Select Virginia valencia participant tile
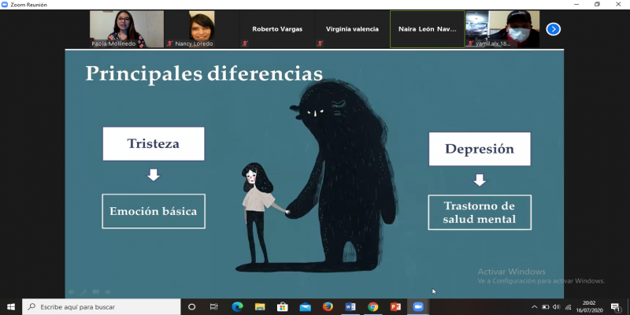This screenshot has width=630, height=315. (x=352, y=29)
